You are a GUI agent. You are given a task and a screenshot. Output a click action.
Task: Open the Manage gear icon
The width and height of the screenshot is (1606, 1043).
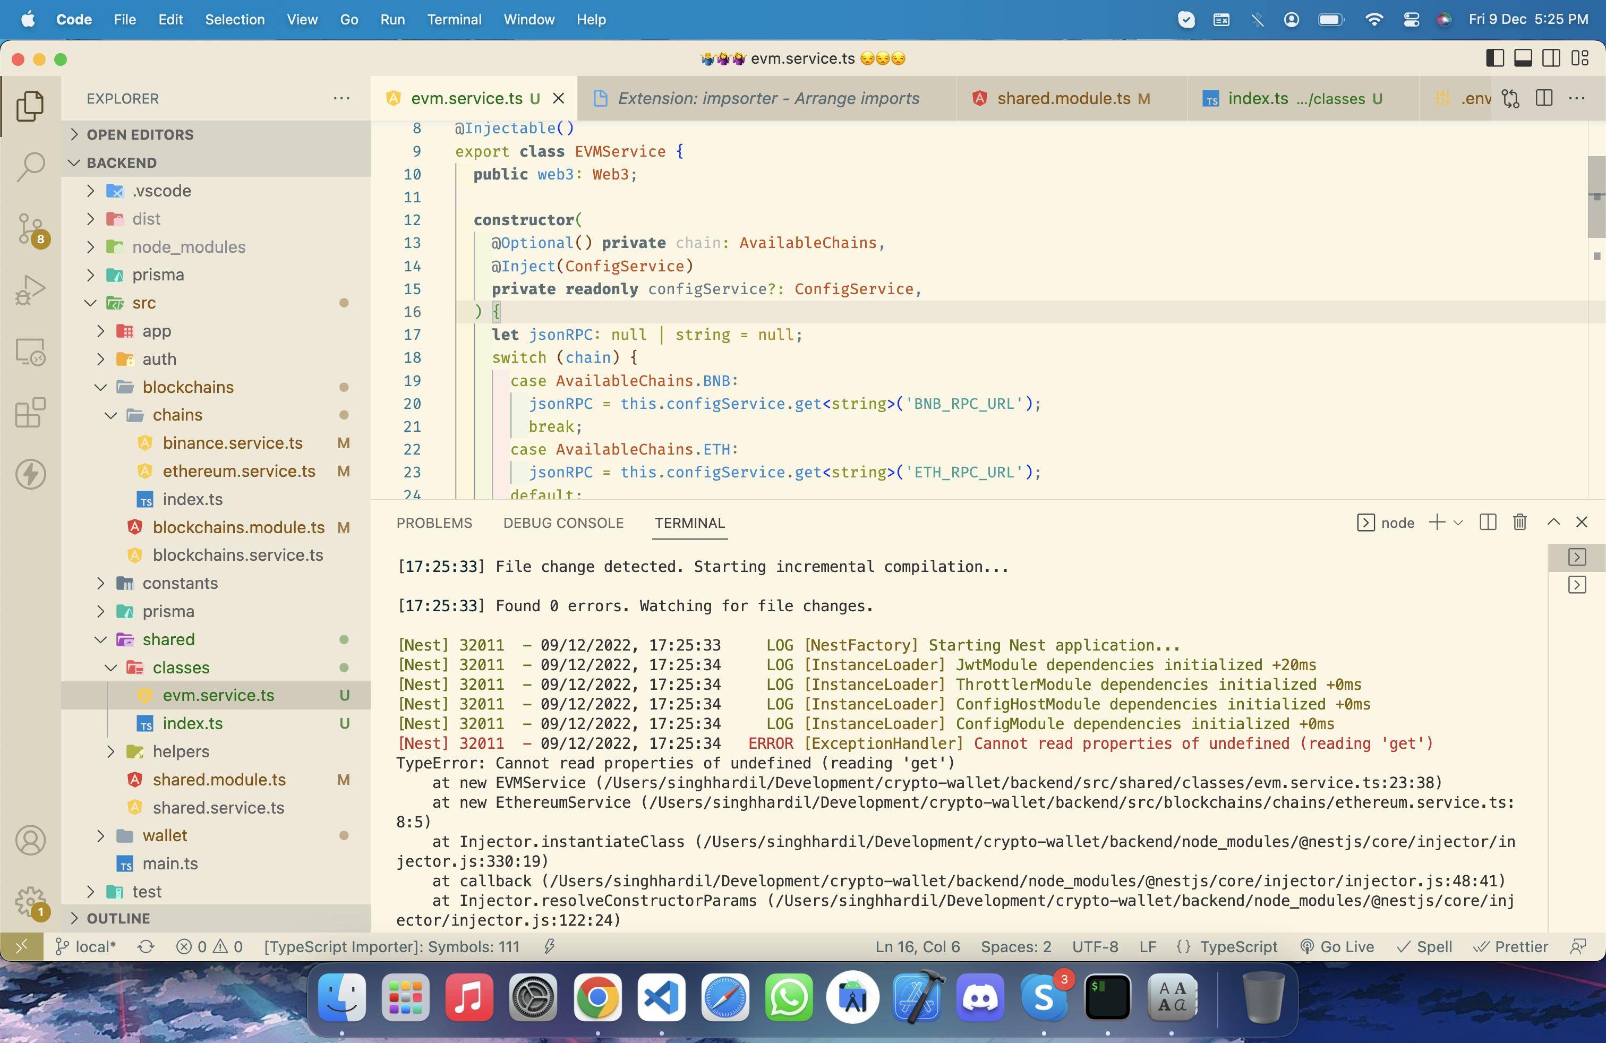pos(30,901)
